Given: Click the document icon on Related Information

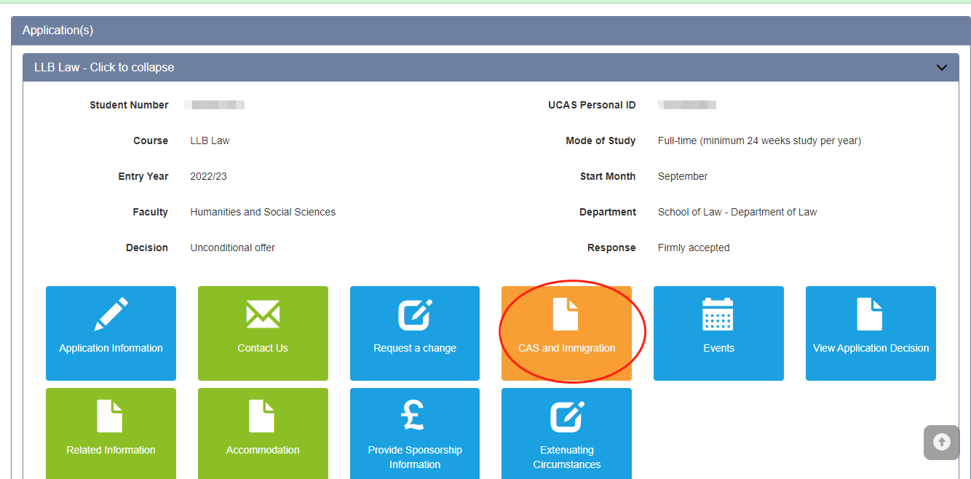Looking at the screenshot, I should click(x=110, y=416).
